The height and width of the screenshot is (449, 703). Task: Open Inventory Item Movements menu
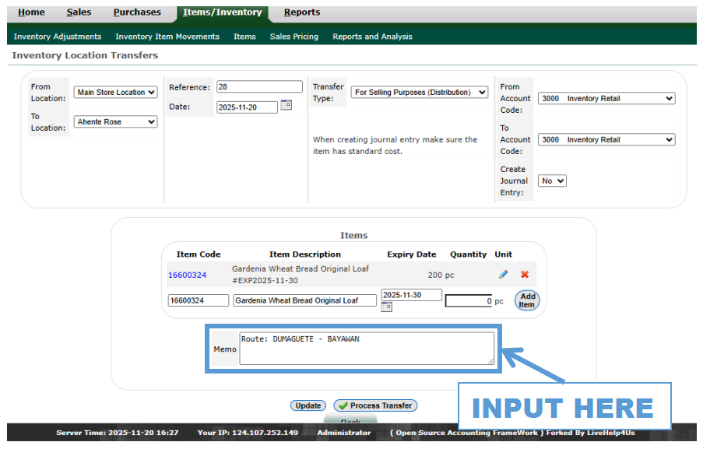point(167,37)
